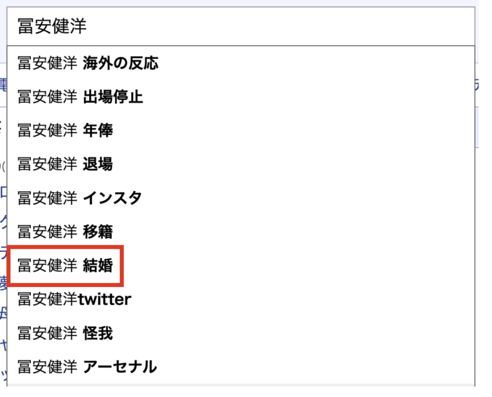Select the 冨安健洋 海外の反応 suggestion
This screenshot has height=397, width=492.
[88, 63]
